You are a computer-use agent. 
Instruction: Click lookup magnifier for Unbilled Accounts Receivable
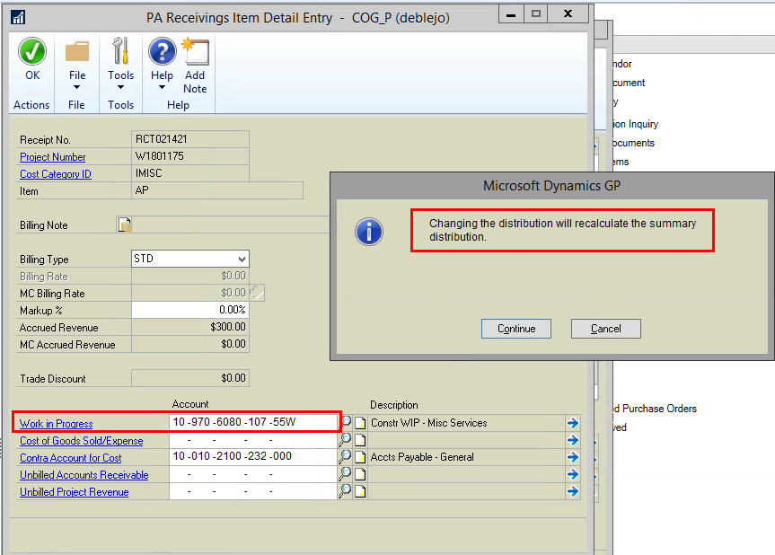(346, 474)
